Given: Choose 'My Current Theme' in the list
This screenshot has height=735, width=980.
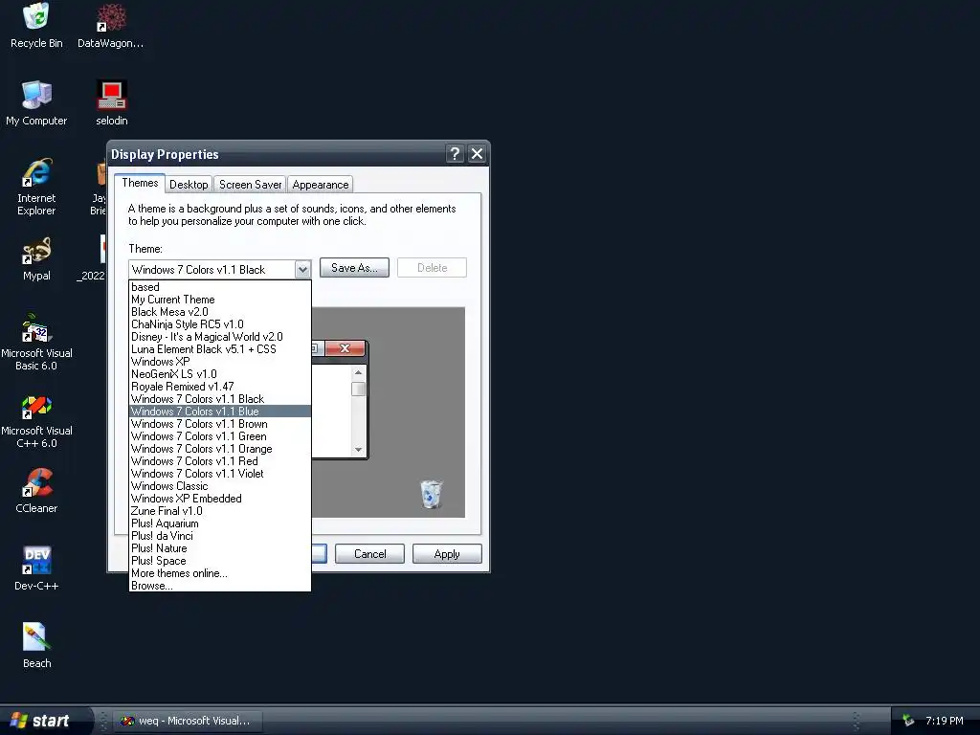Looking at the screenshot, I should pyautogui.click(x=220, y=300).
